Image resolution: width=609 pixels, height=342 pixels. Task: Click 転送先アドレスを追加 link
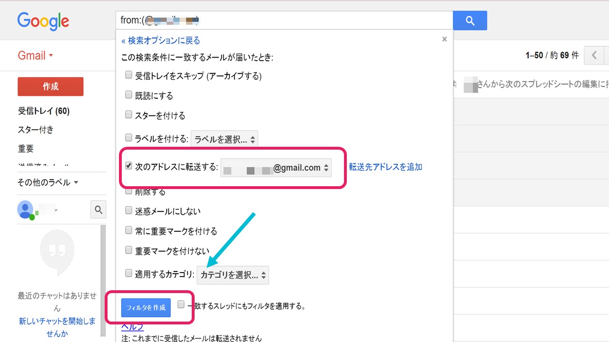pos(385,167)
